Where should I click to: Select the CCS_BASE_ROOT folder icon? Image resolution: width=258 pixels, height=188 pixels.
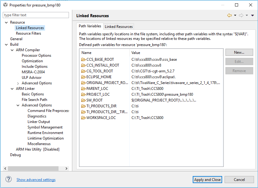[x=83, y=59]
